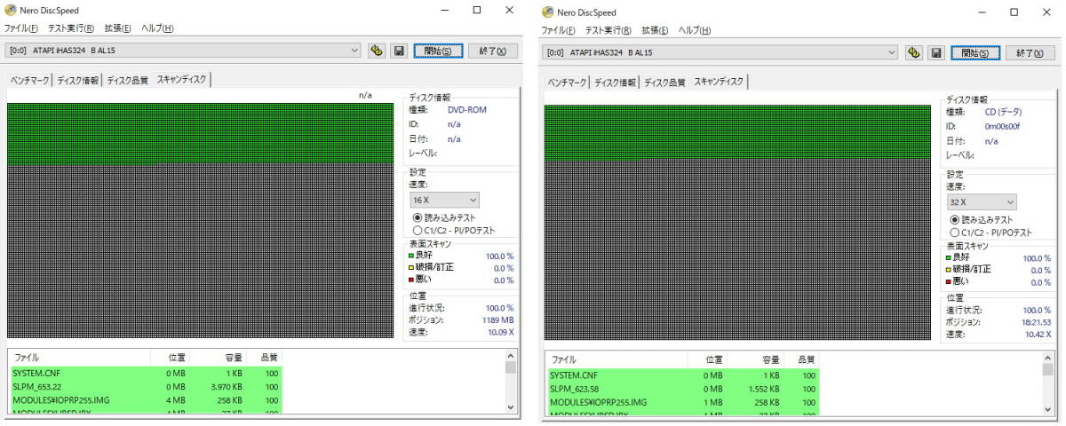1066x426 pixels.
Task: Switch to ディスク品質 tab in the left window
Action: 128,80
